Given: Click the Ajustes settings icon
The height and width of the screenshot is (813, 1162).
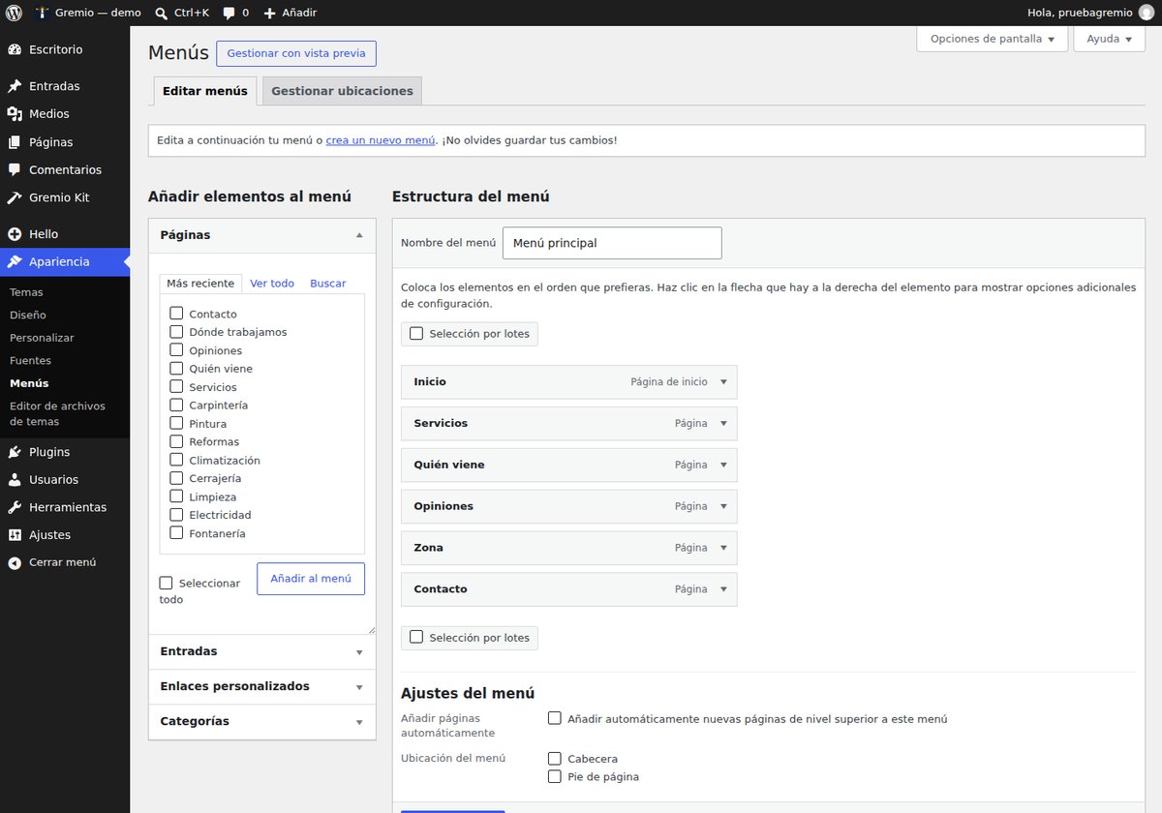Looking at the screenshot, I should click(15, 535).
